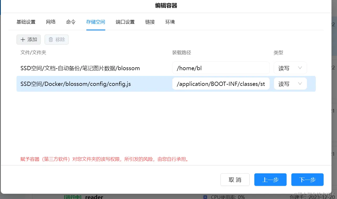The width and height of the screenshot is (337, 199).
Task: Stay on the 存储空间 tab
Action: (96, 22)
